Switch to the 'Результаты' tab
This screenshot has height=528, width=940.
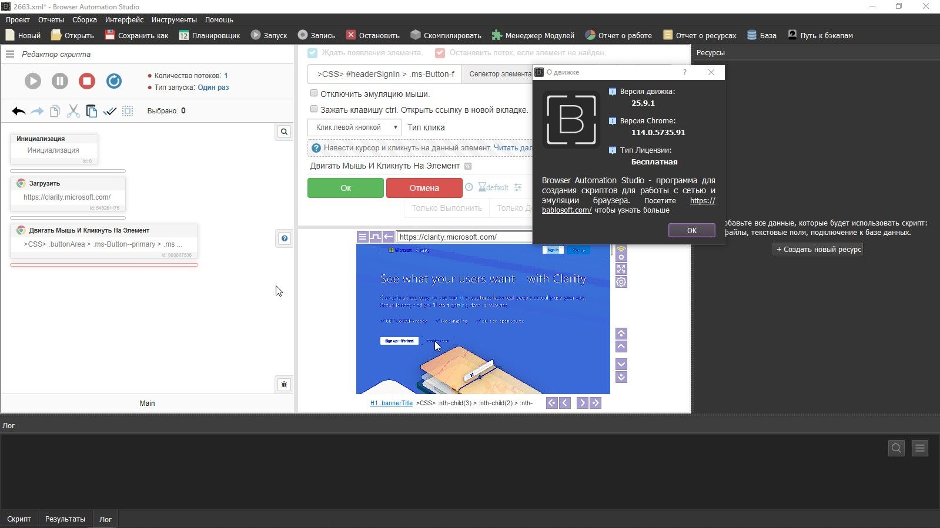click(x=65, y=519)
